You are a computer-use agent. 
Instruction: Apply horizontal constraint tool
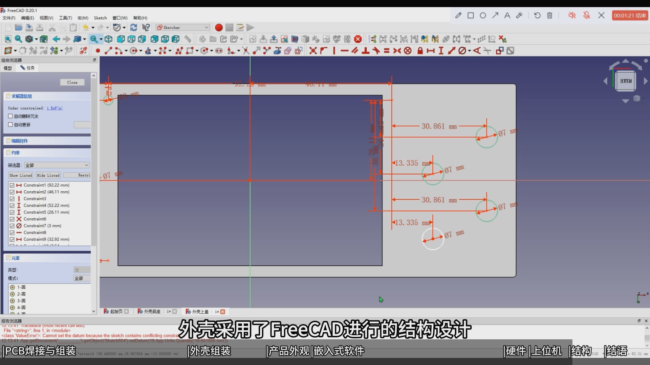(345, 51)
